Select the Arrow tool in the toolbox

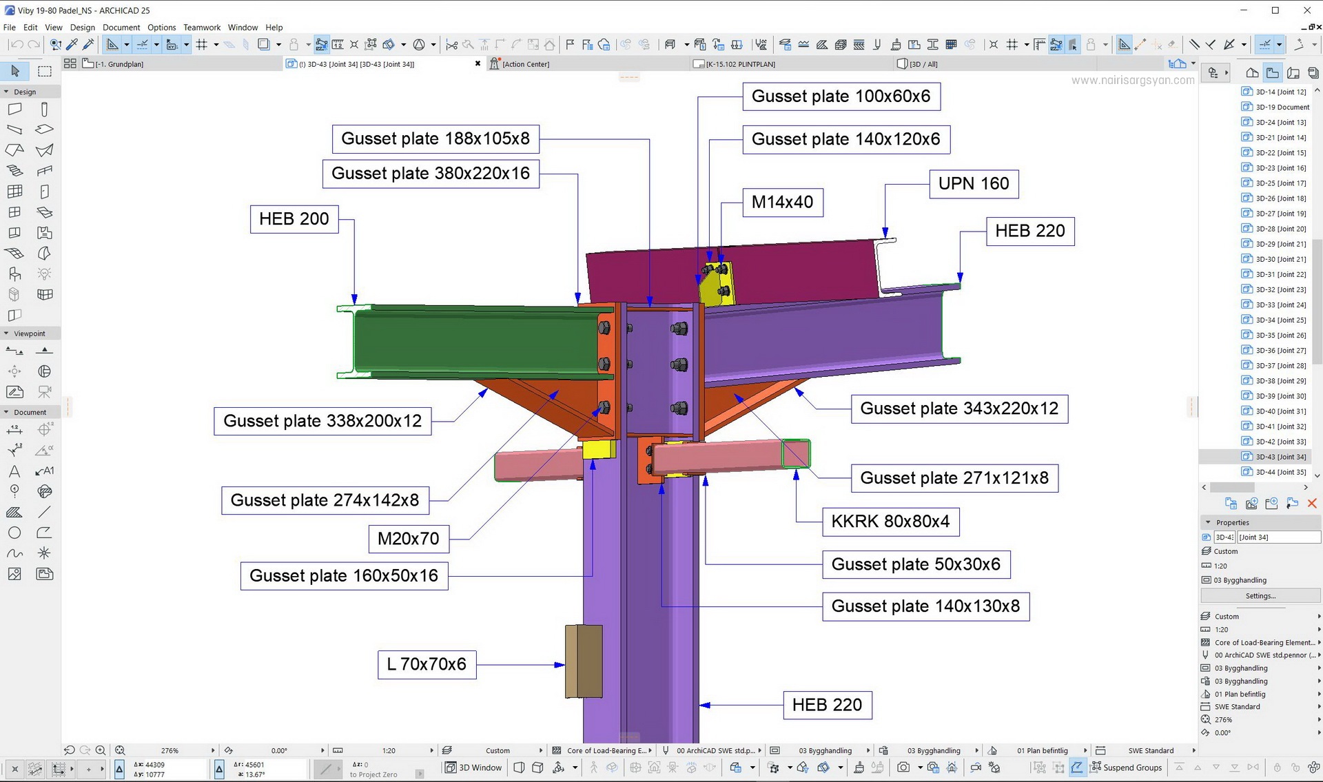coord(14,71)
